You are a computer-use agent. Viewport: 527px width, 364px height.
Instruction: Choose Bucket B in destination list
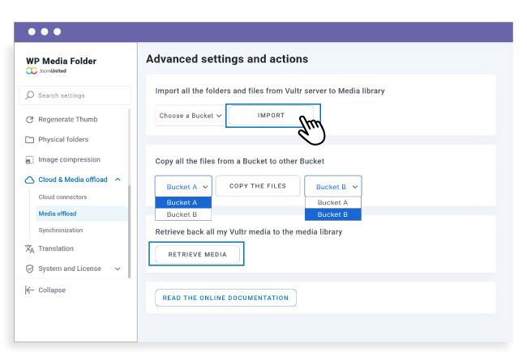point(333,214)
